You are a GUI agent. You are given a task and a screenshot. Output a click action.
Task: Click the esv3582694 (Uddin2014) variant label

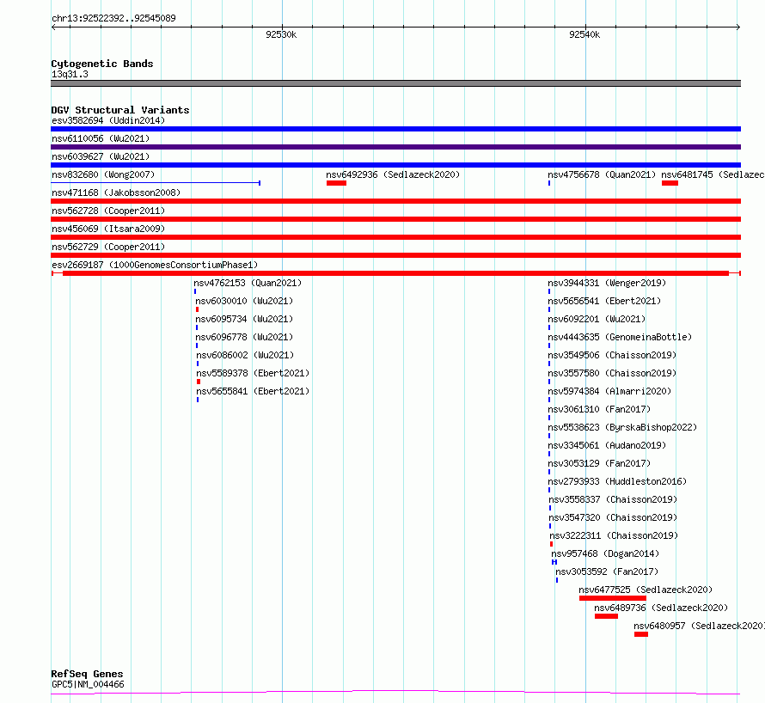(x=108, y=120)
